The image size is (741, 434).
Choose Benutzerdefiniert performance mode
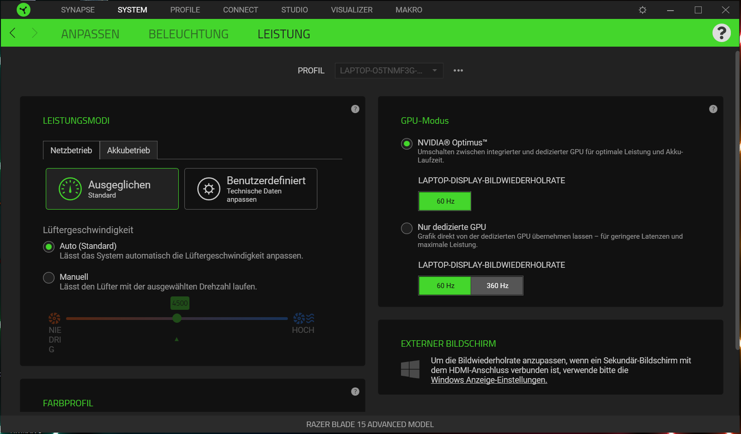tap(251, 189)
